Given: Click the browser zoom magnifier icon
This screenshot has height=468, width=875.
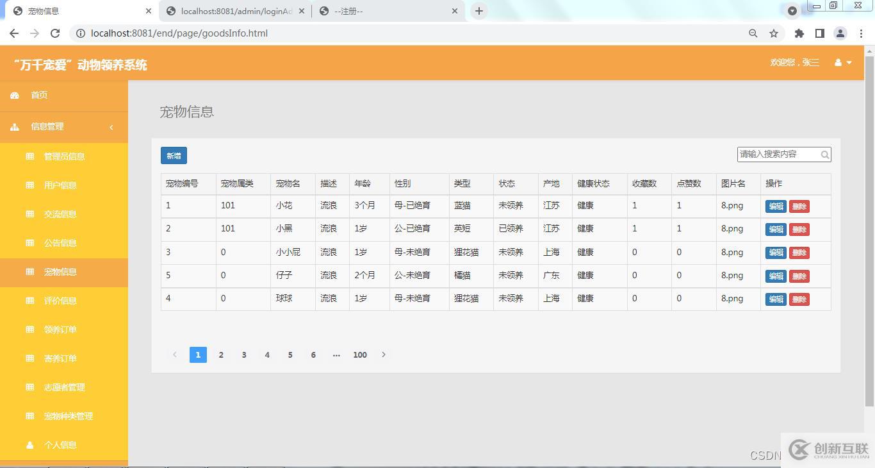Looking at the screenshot, I should 753,33.
